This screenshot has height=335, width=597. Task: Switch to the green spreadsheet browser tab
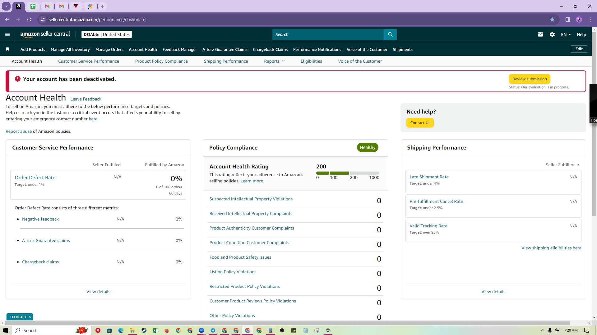(33, 6)
